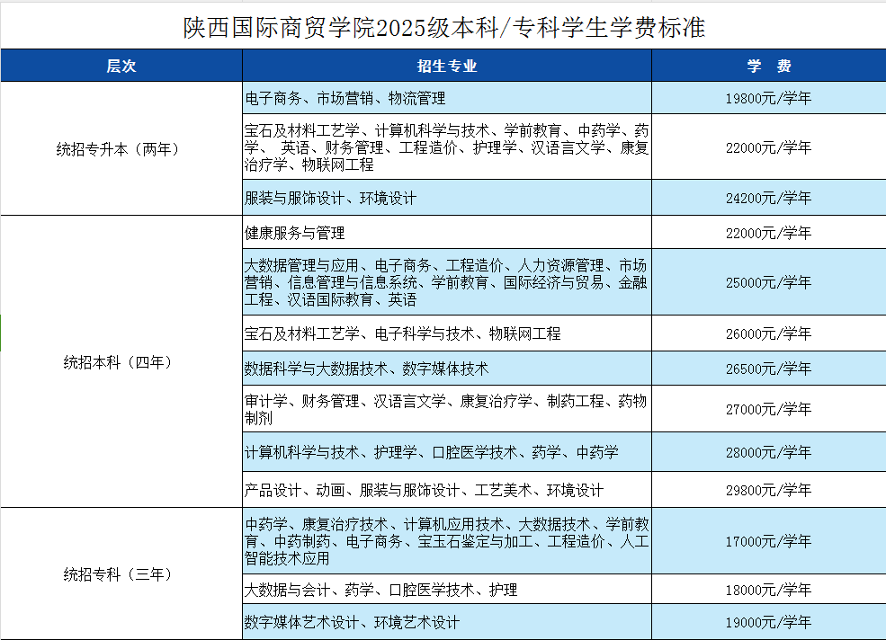Click the 29800元/学年 tuition cell

(x=769, y=490)
